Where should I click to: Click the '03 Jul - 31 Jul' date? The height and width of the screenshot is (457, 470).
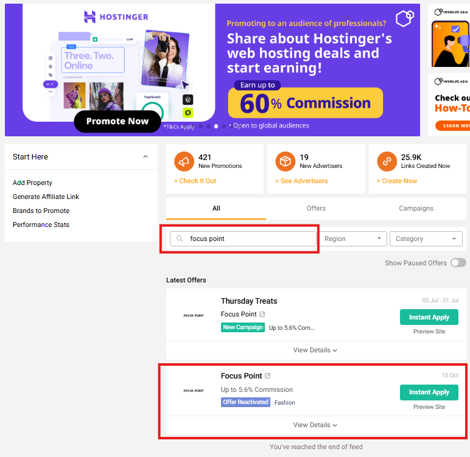pos(440,300)
